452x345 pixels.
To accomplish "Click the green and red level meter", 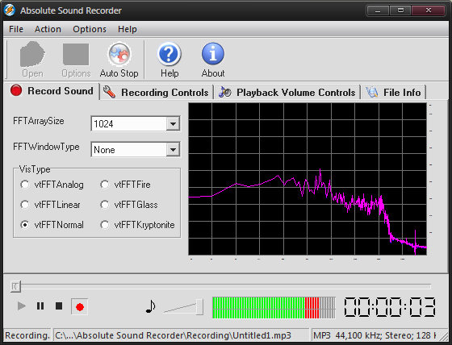I will [x=274, y=308].
